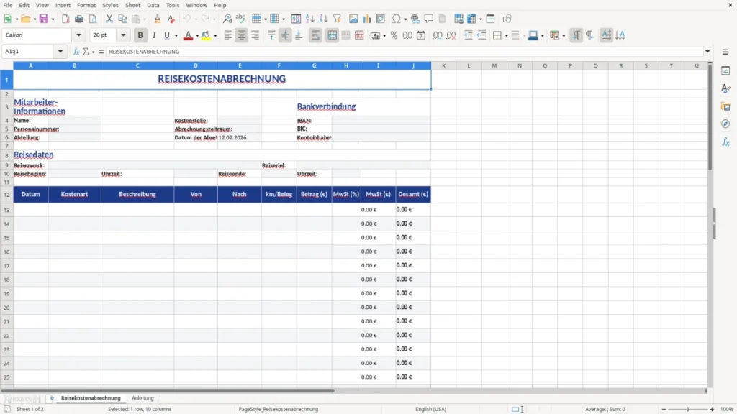Insert an image using the toolbar icon
This screenshot has height=414, width=737.
point(353,19)
